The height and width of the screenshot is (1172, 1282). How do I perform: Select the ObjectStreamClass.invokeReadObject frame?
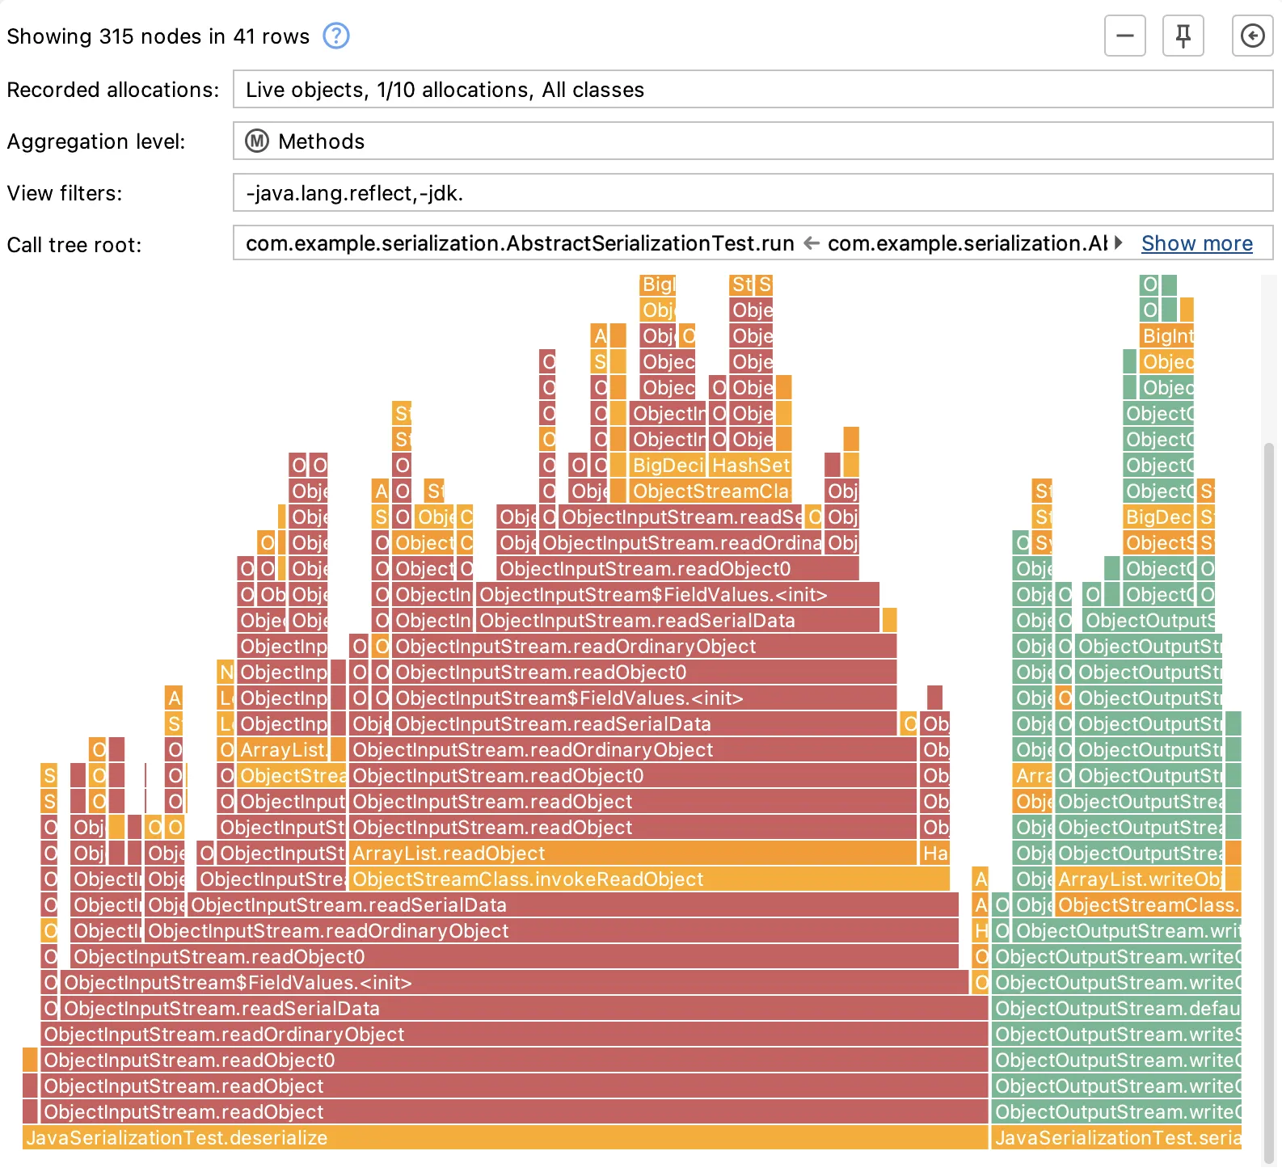click(650, 879)
